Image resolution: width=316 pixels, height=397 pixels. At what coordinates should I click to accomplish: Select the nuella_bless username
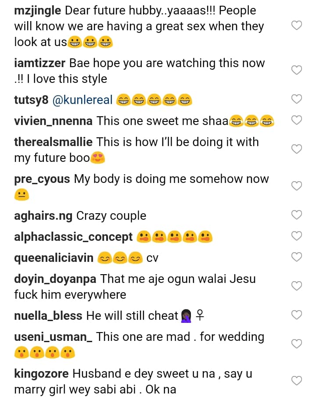coord(48,315)
